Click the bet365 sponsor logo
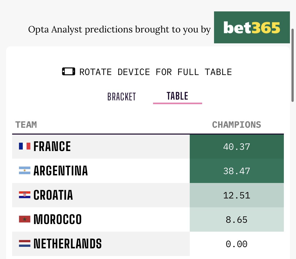This screenshot has height=259, width=296. (252, 27)
